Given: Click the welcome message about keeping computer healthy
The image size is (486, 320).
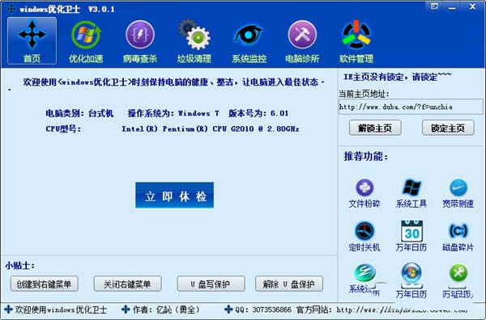Looking at the screenshot, I should coord(173,82).
